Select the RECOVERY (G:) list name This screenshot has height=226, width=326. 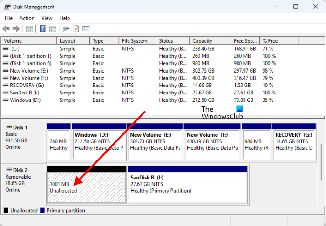27,85
